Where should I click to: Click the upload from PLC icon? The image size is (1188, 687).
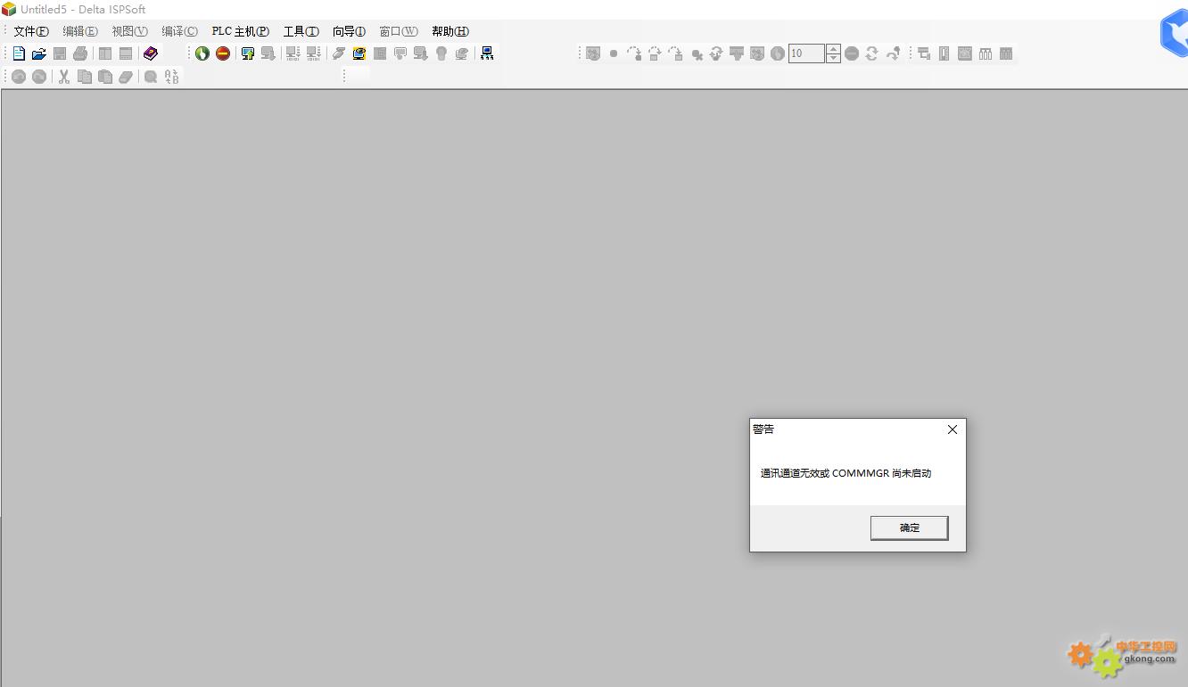pos(248,53)
